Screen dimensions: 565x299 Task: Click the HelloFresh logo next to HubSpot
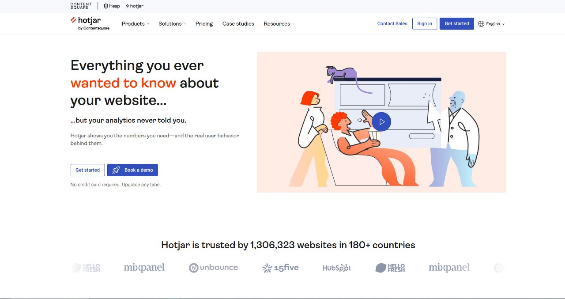tap(390, 268)
